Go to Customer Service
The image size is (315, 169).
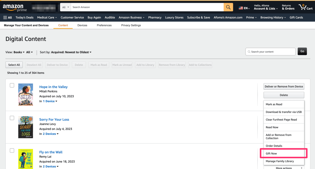(x=72, y=18)
